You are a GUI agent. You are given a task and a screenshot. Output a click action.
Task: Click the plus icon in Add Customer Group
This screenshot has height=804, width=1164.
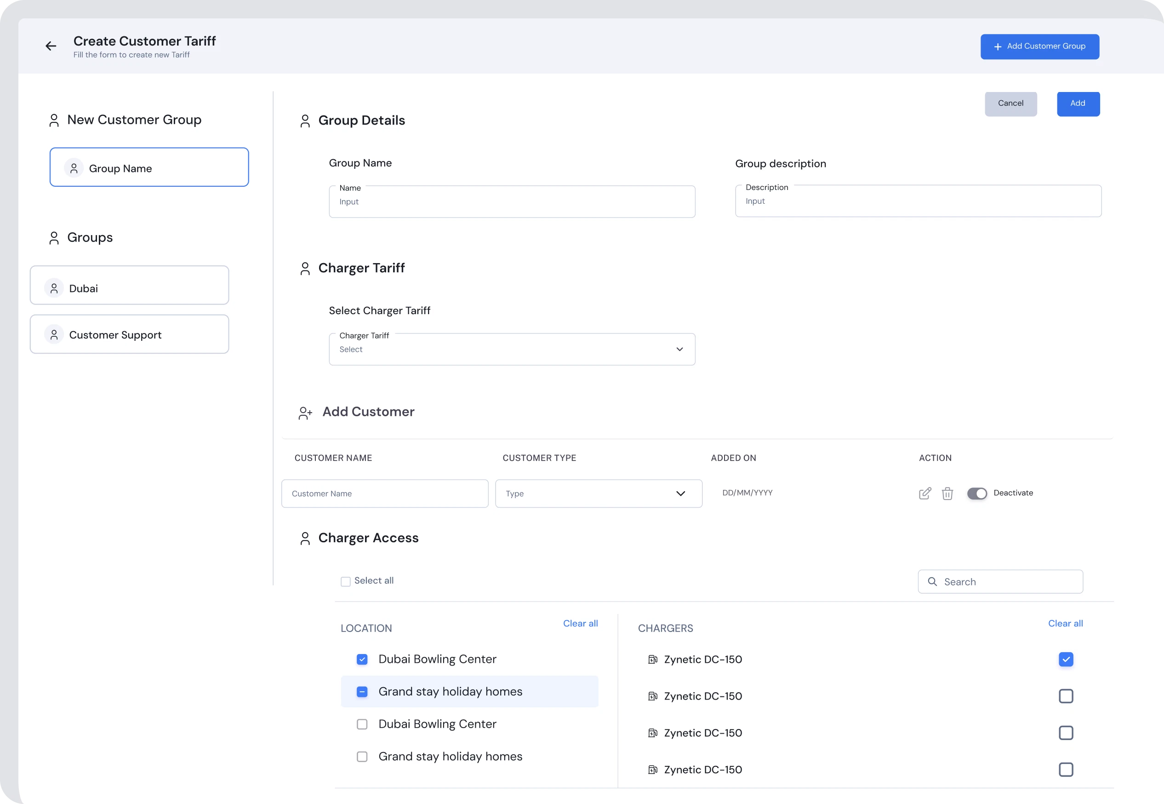point(998,46)
